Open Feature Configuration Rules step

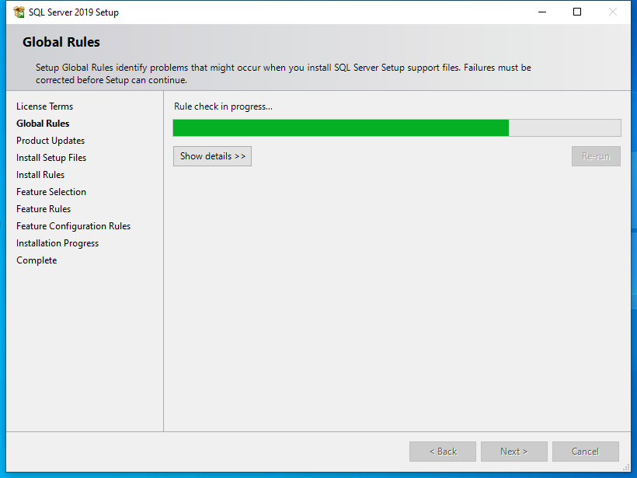73,226
